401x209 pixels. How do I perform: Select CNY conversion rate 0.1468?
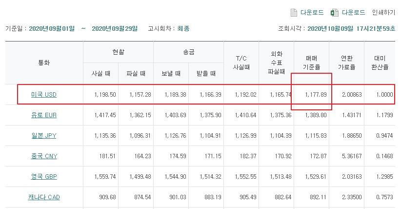pos(384,156)
